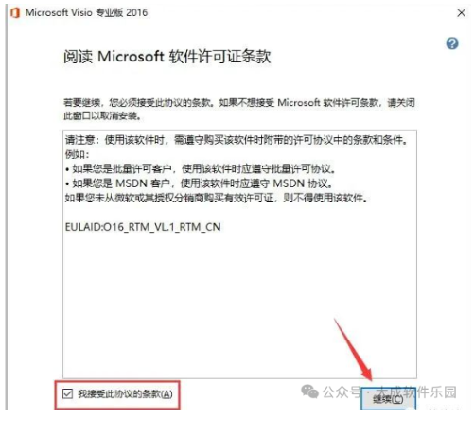Viewport: 474px width, 436px height.
Task: Click the 批量许可客户 bullet line
Action: pyautogui.click(x=201, y=169)
